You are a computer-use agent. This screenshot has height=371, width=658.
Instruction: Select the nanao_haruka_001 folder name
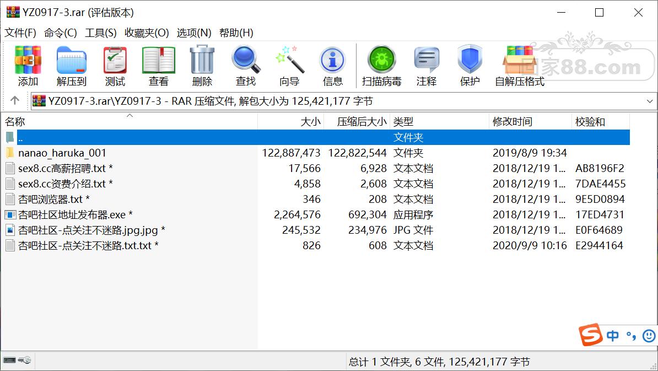click(x=62, y=153)
